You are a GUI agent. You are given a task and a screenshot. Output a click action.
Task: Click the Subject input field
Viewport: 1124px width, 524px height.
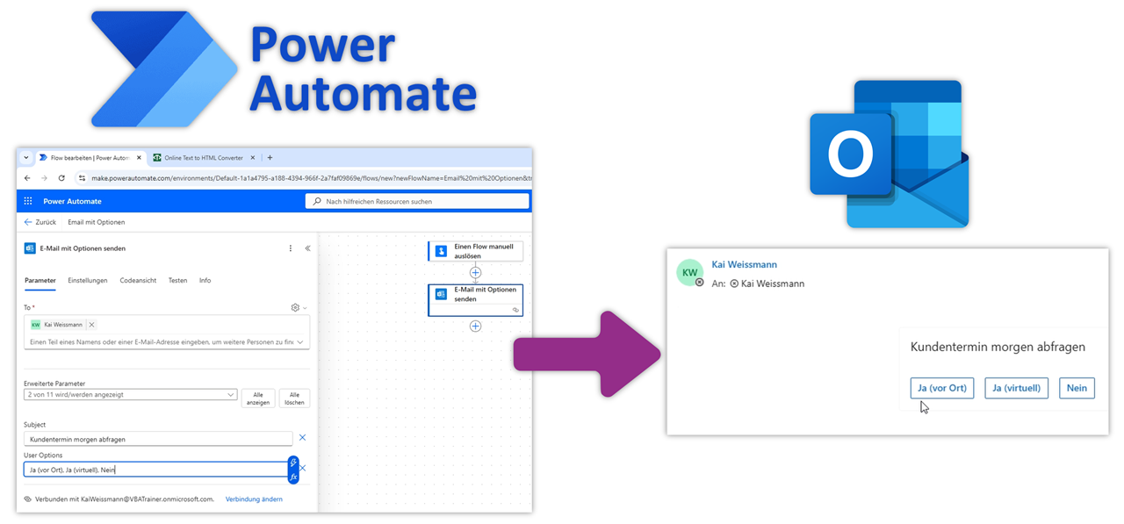point(158,439)
